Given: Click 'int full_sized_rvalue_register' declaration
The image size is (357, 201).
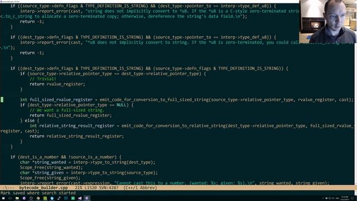Looking at the screenshot, I should point(56,99).
